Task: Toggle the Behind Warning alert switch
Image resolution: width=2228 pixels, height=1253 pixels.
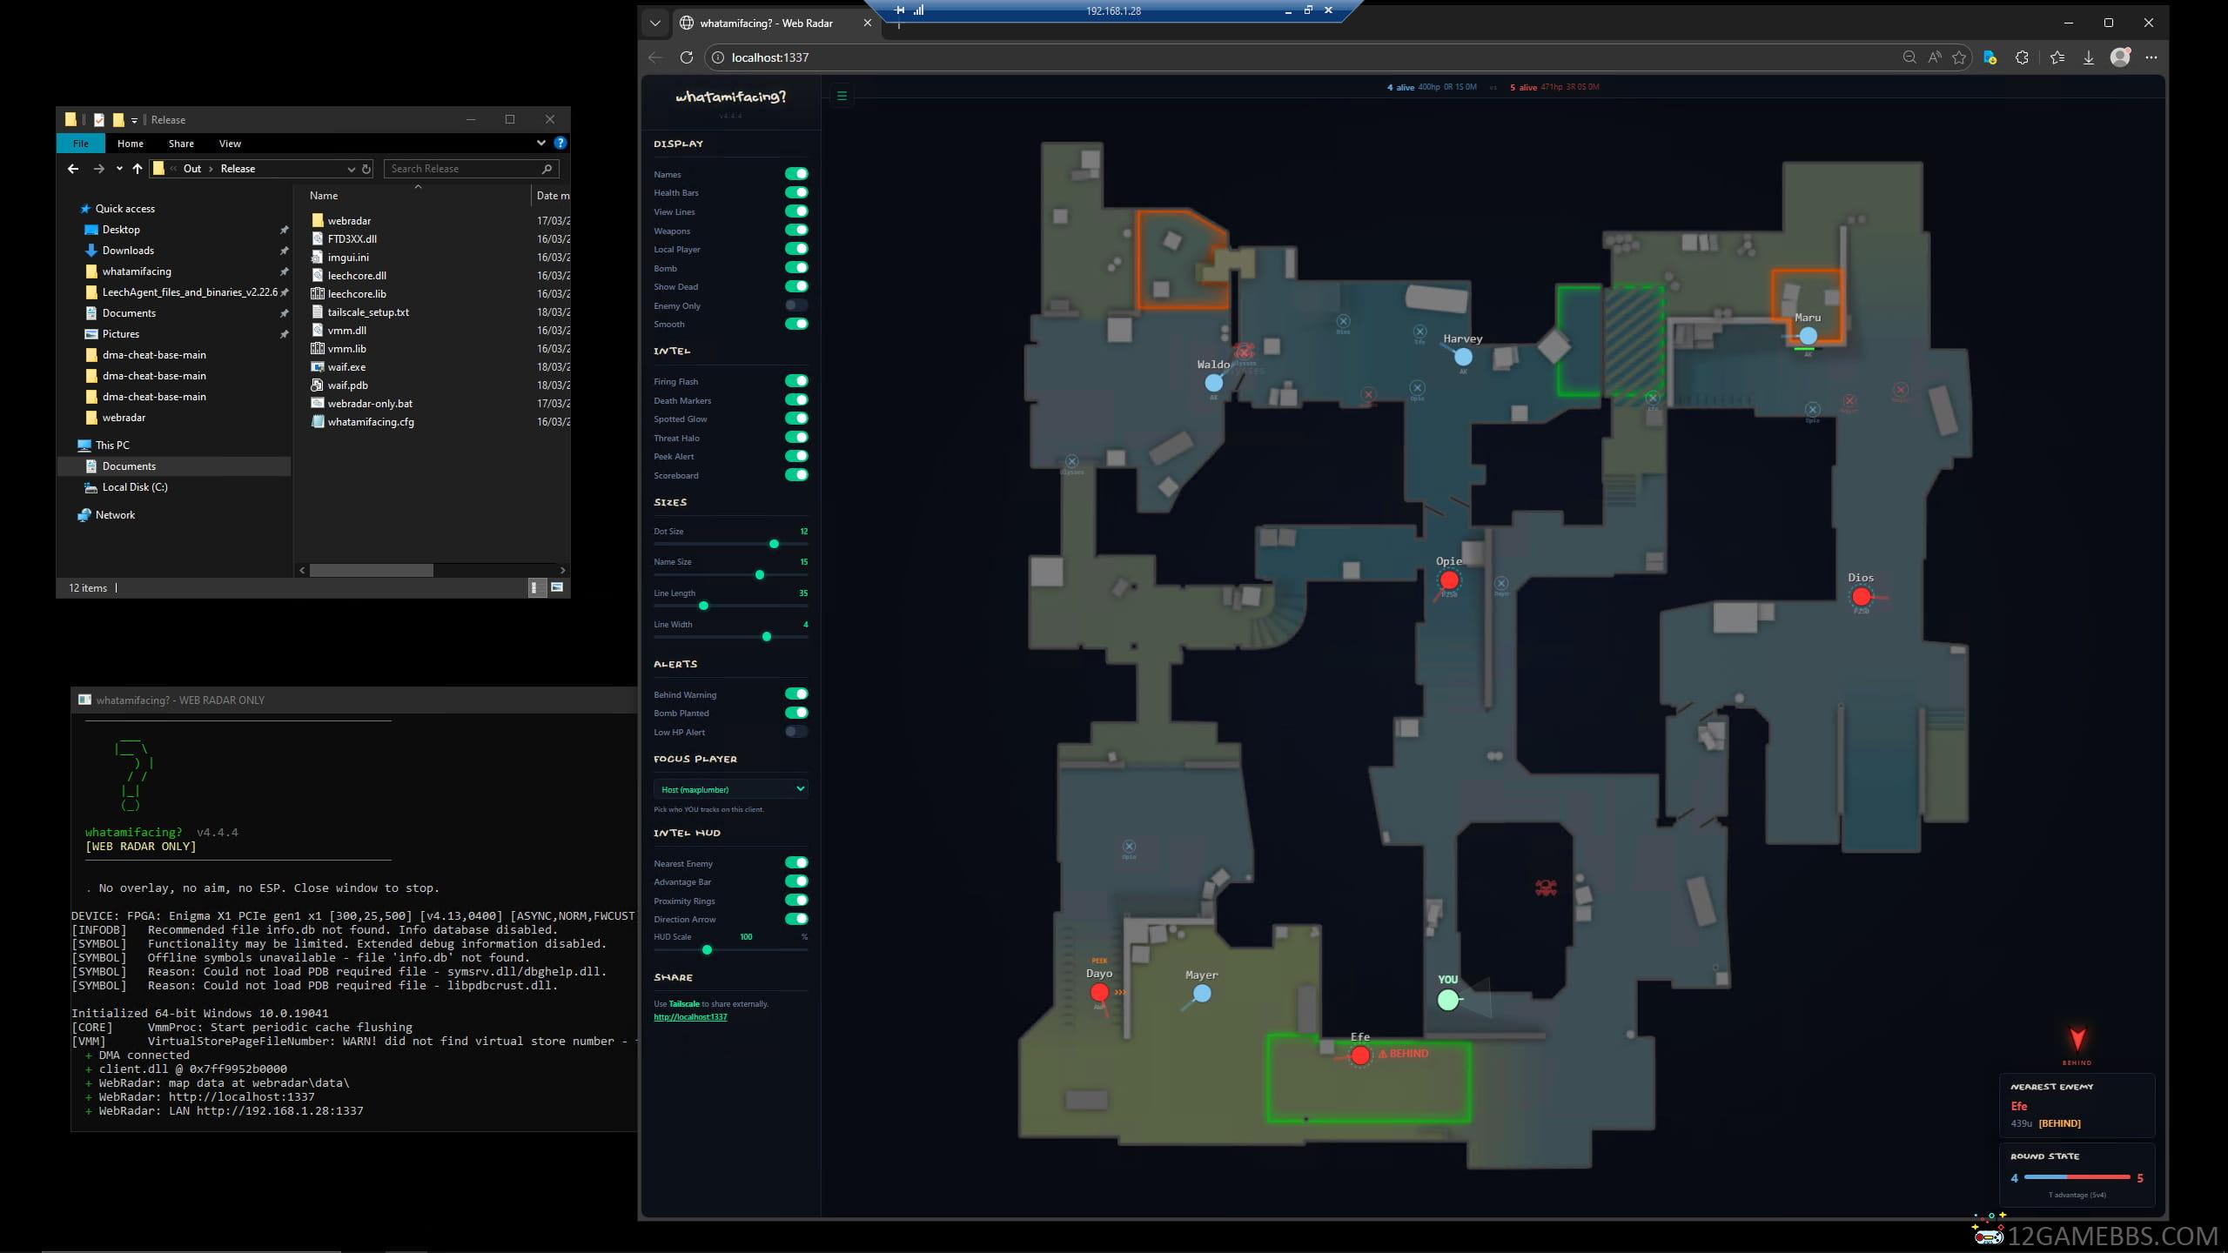Action: point(796,694)
